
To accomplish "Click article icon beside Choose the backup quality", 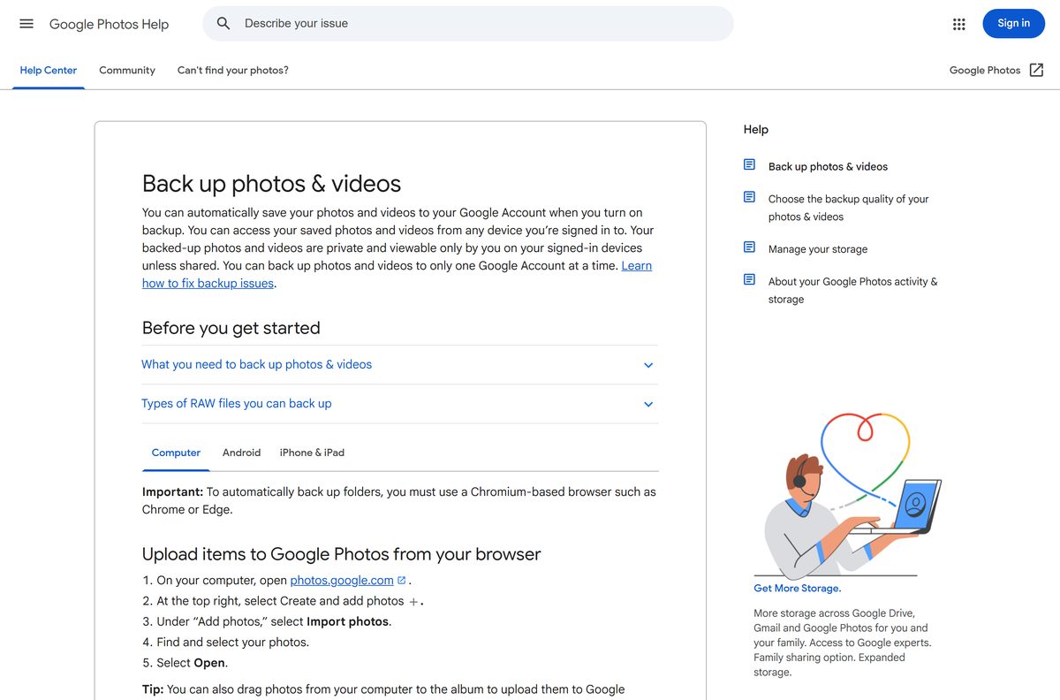I will point(749,197).
